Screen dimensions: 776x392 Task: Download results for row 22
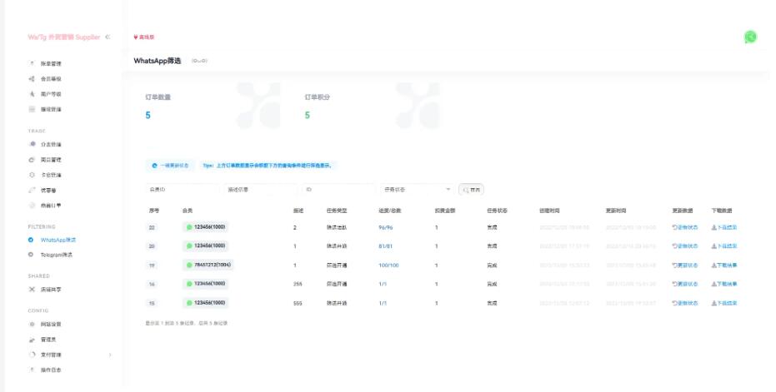point(724,228)
